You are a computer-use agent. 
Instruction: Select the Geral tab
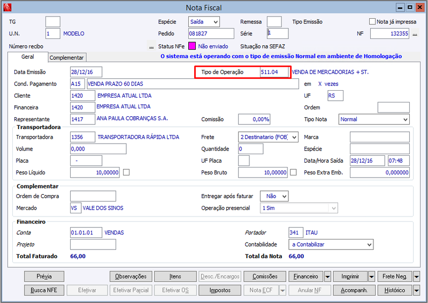tap(28, 57)
